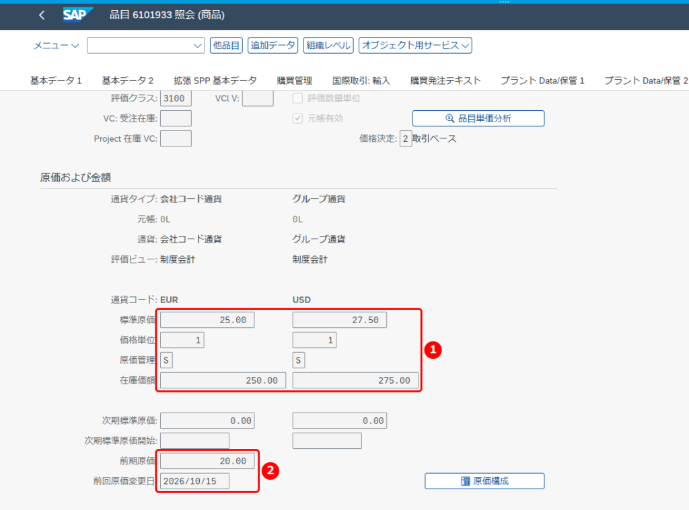Open the 購買管理 tab
Image resolution: width=689 pixels, height=510 pixels.
(295, 81)
